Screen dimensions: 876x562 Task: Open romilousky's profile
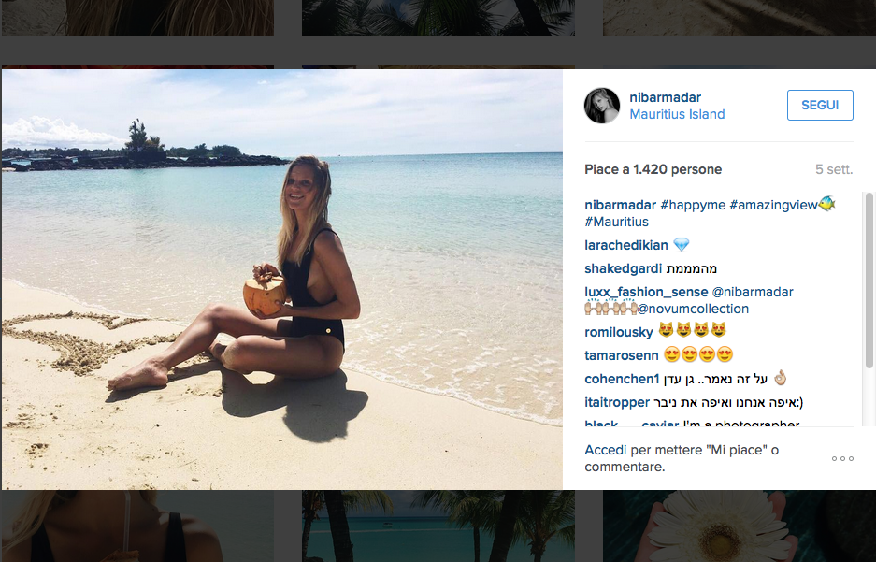[618, 330]
